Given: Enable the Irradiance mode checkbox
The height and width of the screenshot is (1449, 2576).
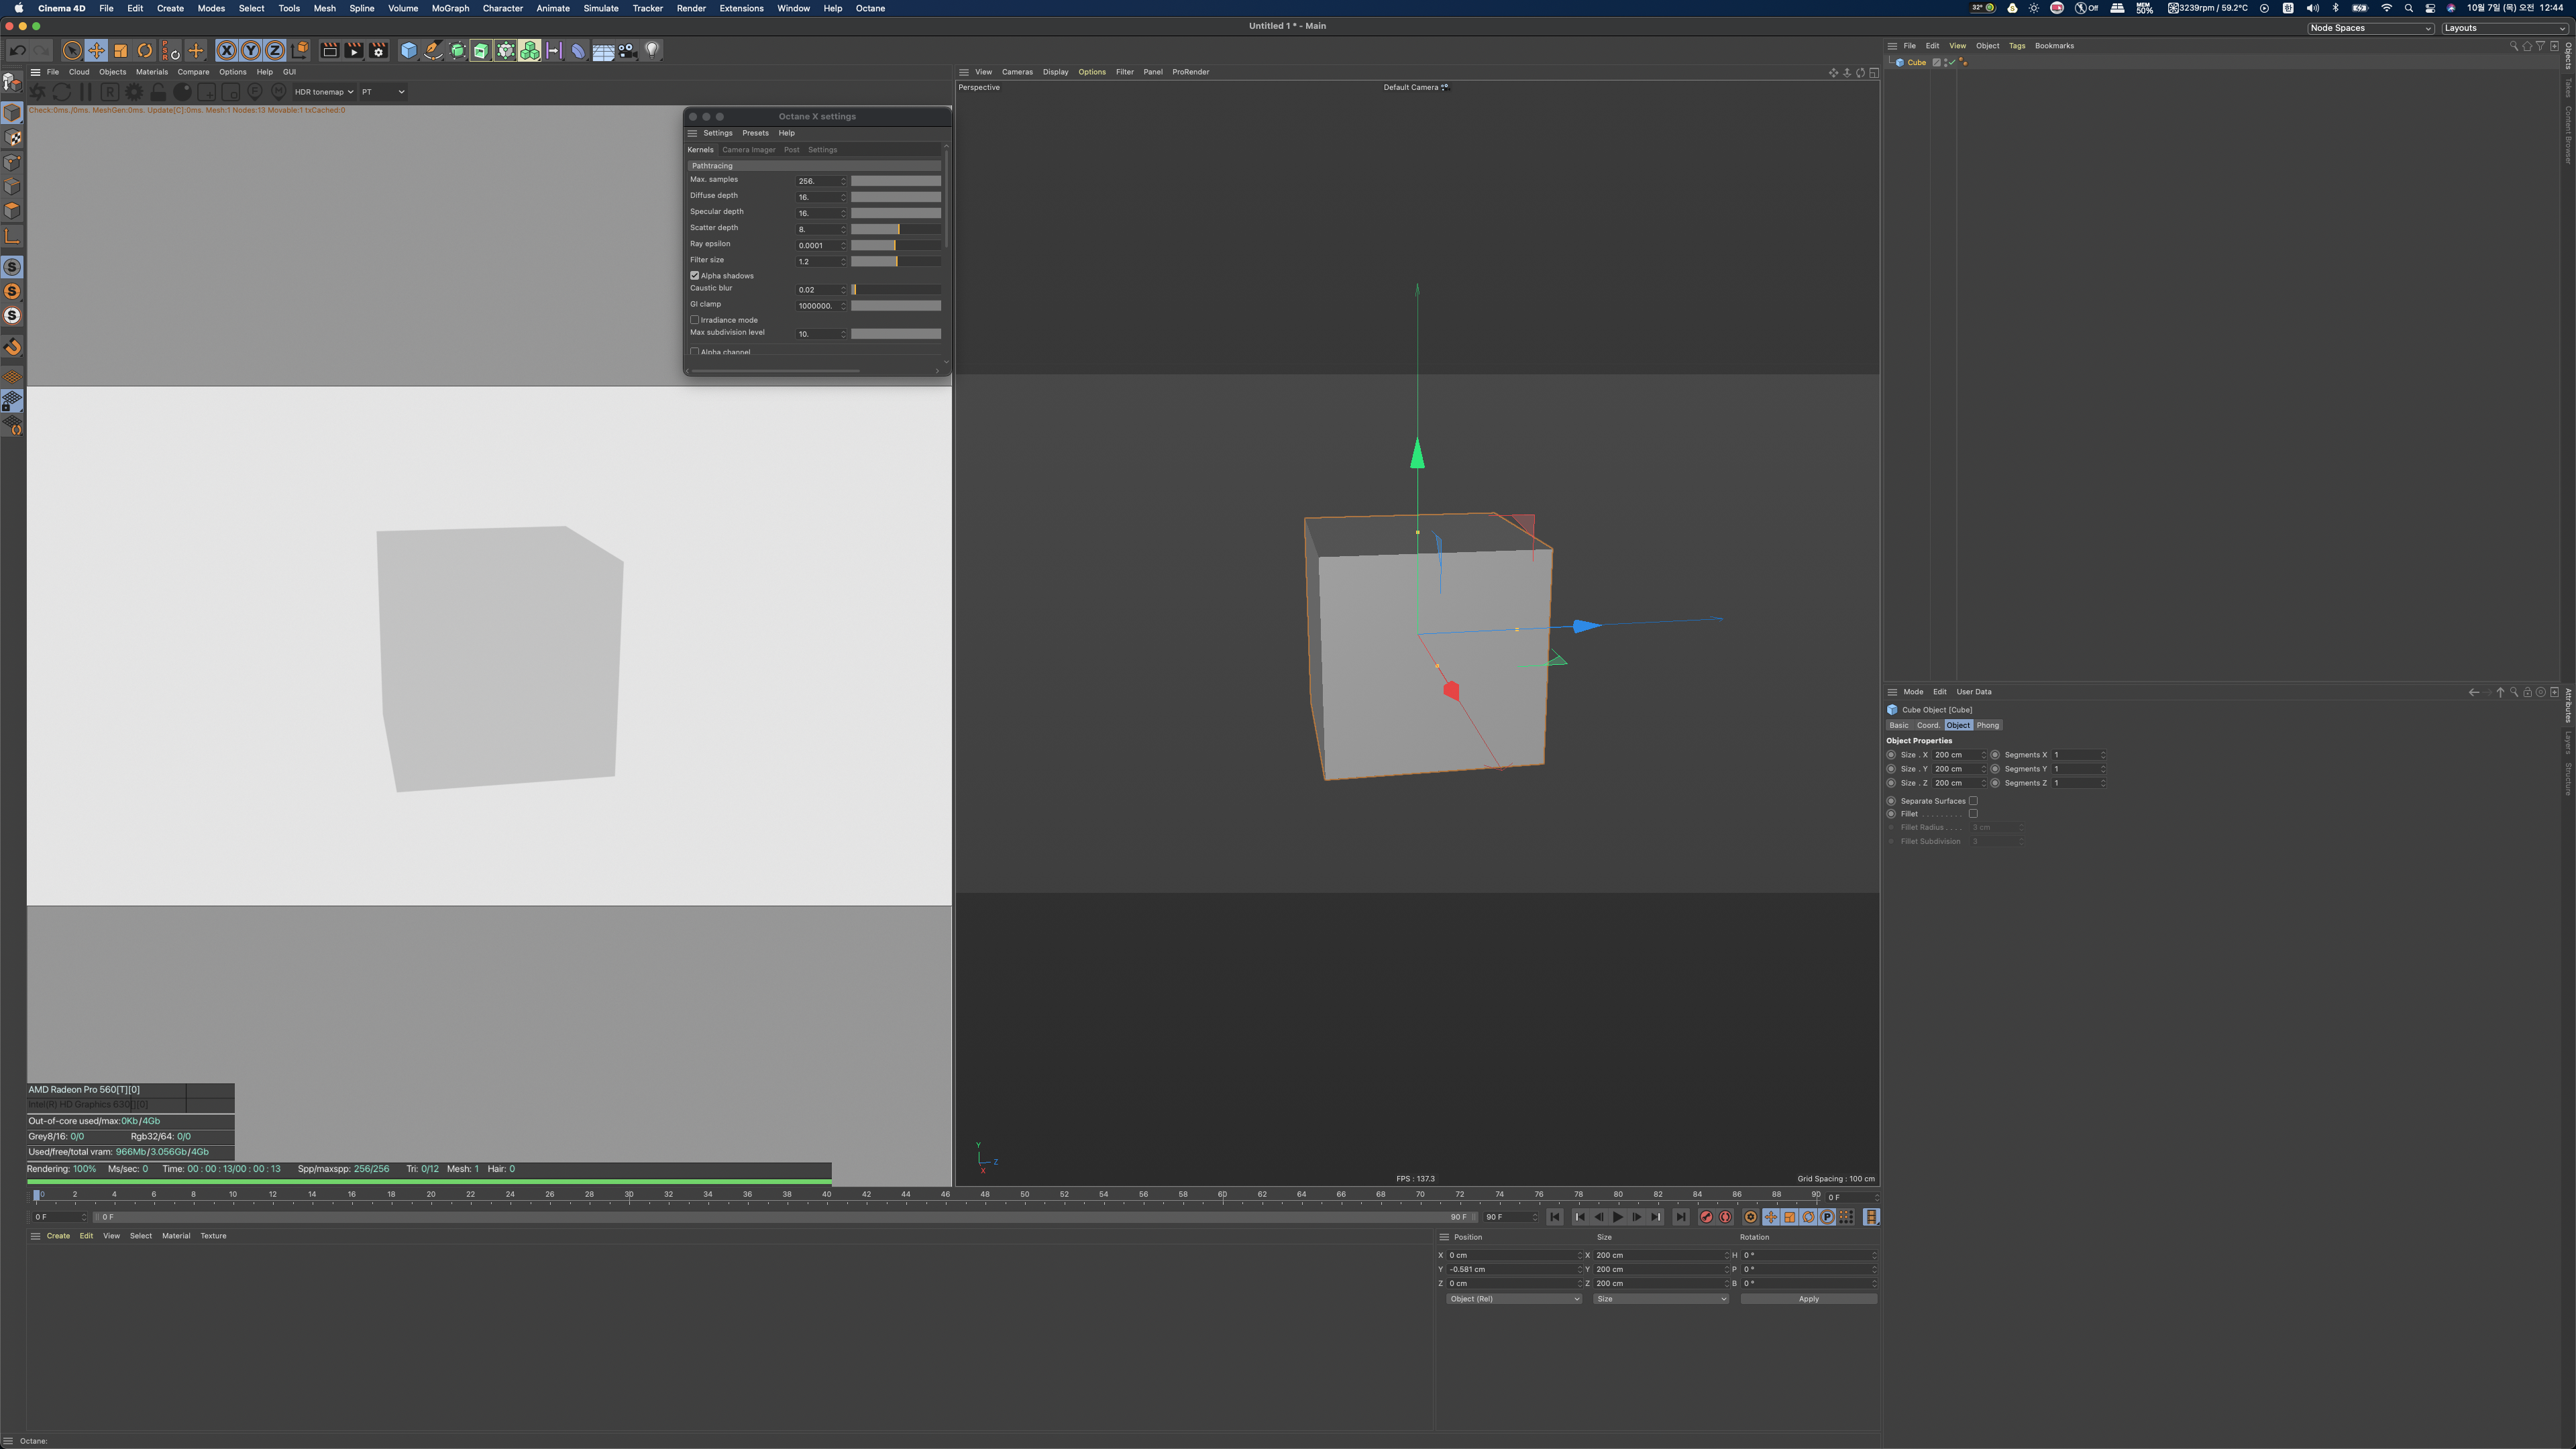Looking at the screenshot, I should click(x=694, y=320).
